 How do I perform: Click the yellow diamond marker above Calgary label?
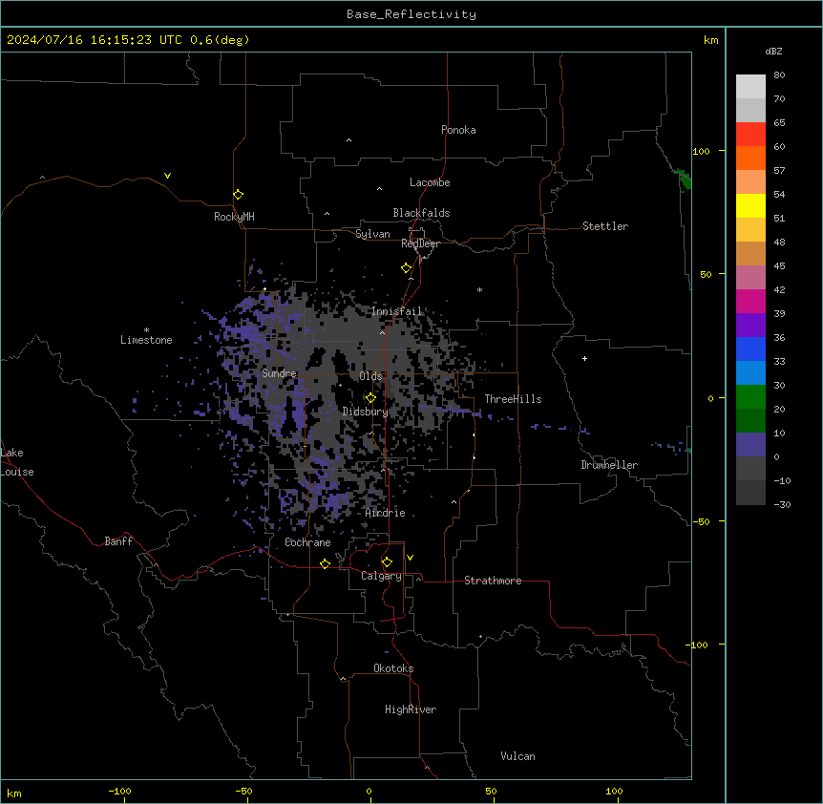(387, 562)
